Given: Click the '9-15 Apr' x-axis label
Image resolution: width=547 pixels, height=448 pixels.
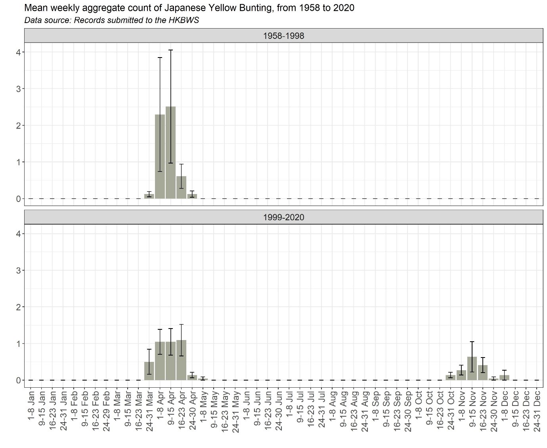Looking at the screenshot, I should tap(171, 407).
